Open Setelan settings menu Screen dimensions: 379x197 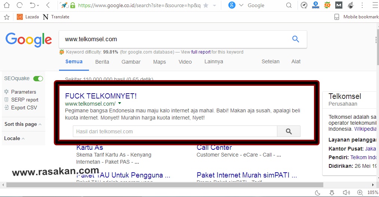(271, 61)
